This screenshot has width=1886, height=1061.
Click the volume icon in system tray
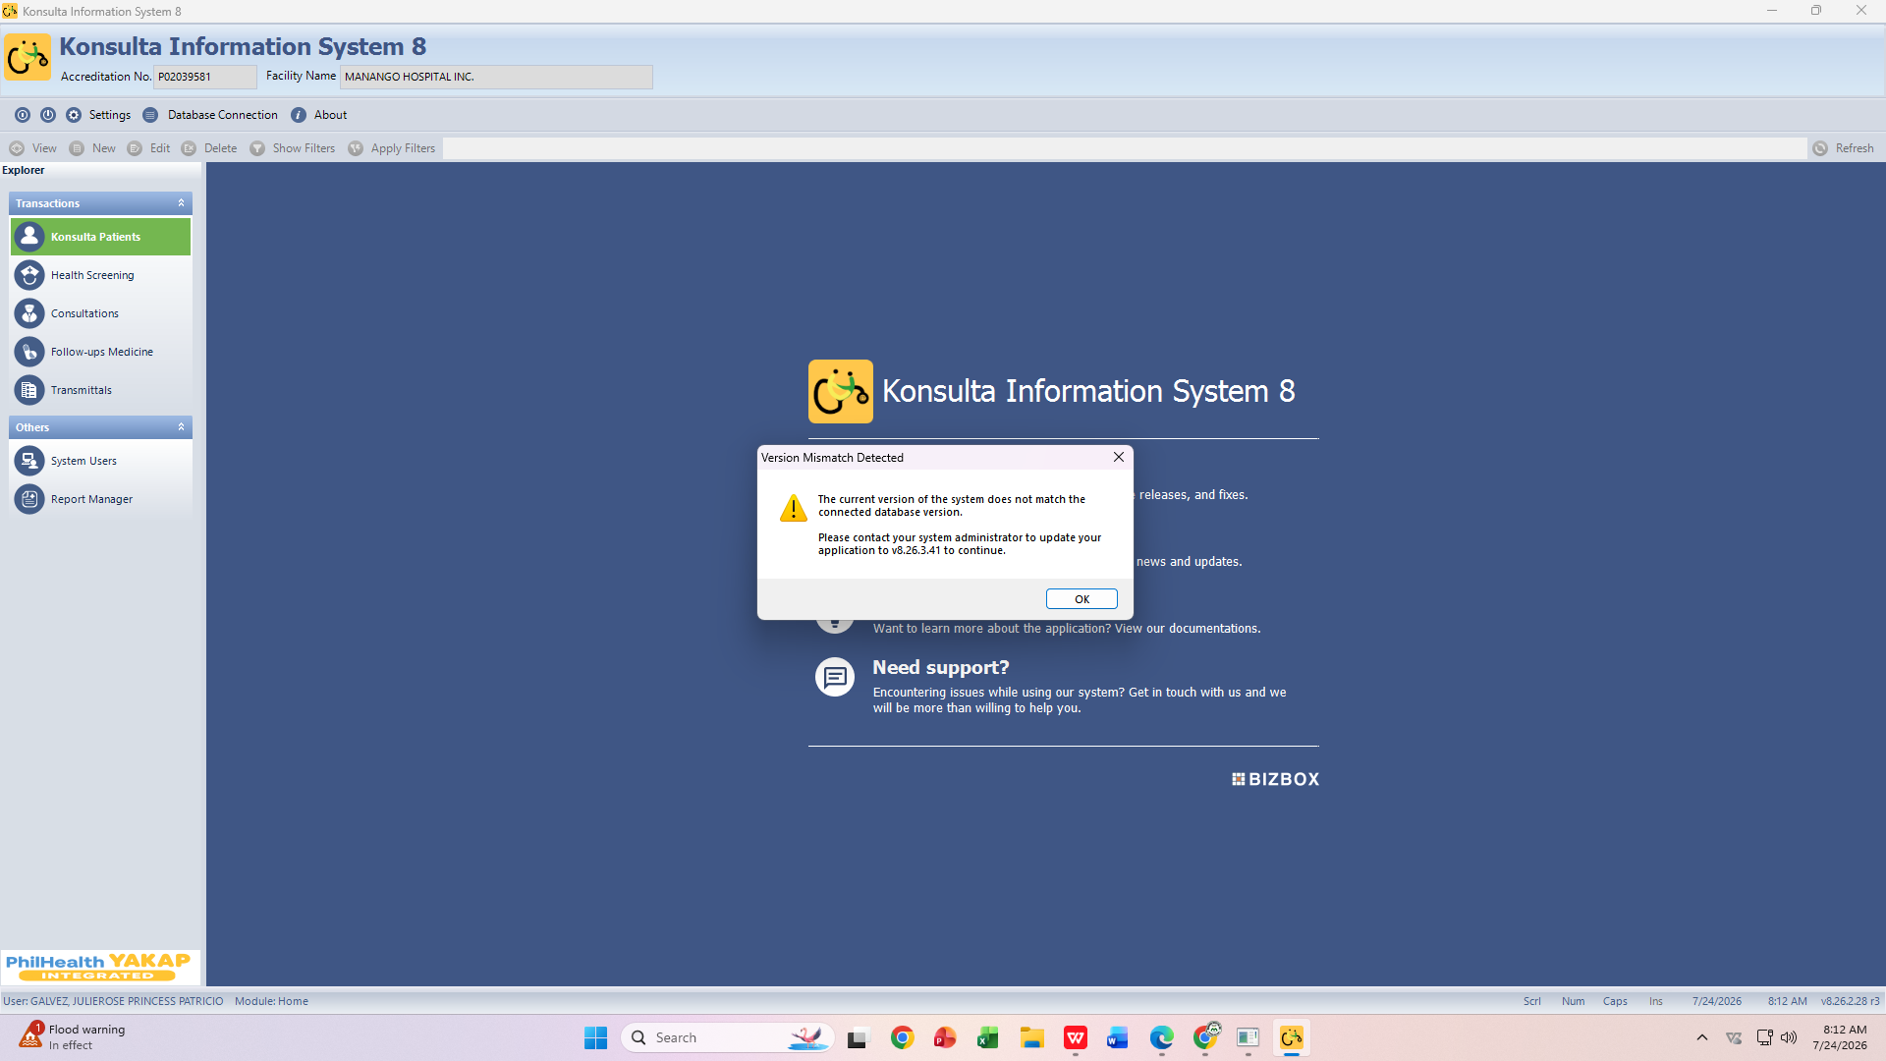(1789, 1037)
